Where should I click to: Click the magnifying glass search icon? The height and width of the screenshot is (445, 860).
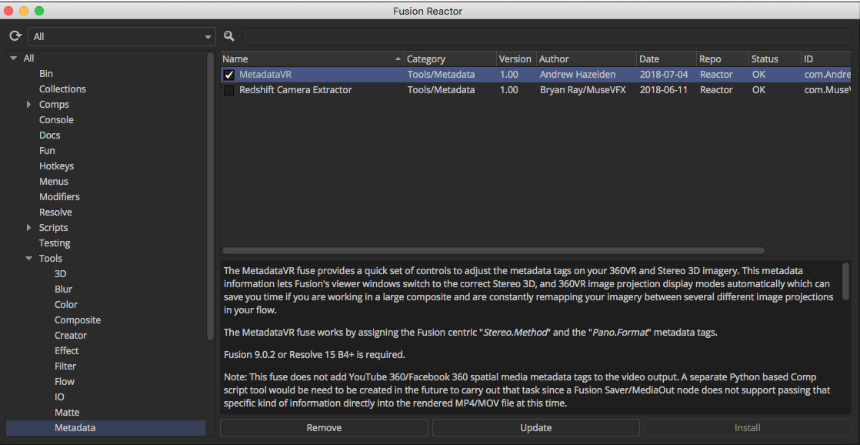point(229,36)
